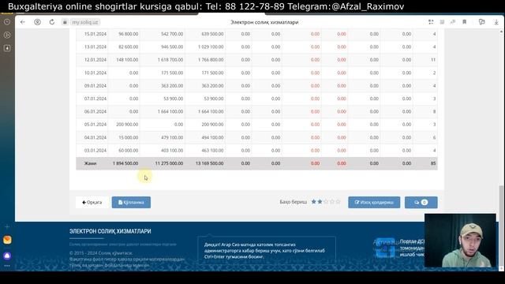This screenshot has width=505, height=284.
Task: Click the ЭЛЕКТРОН СОЛИҚ ХИЗМАТЛАРИ footer heading
Action: click(x=110, y=231)
